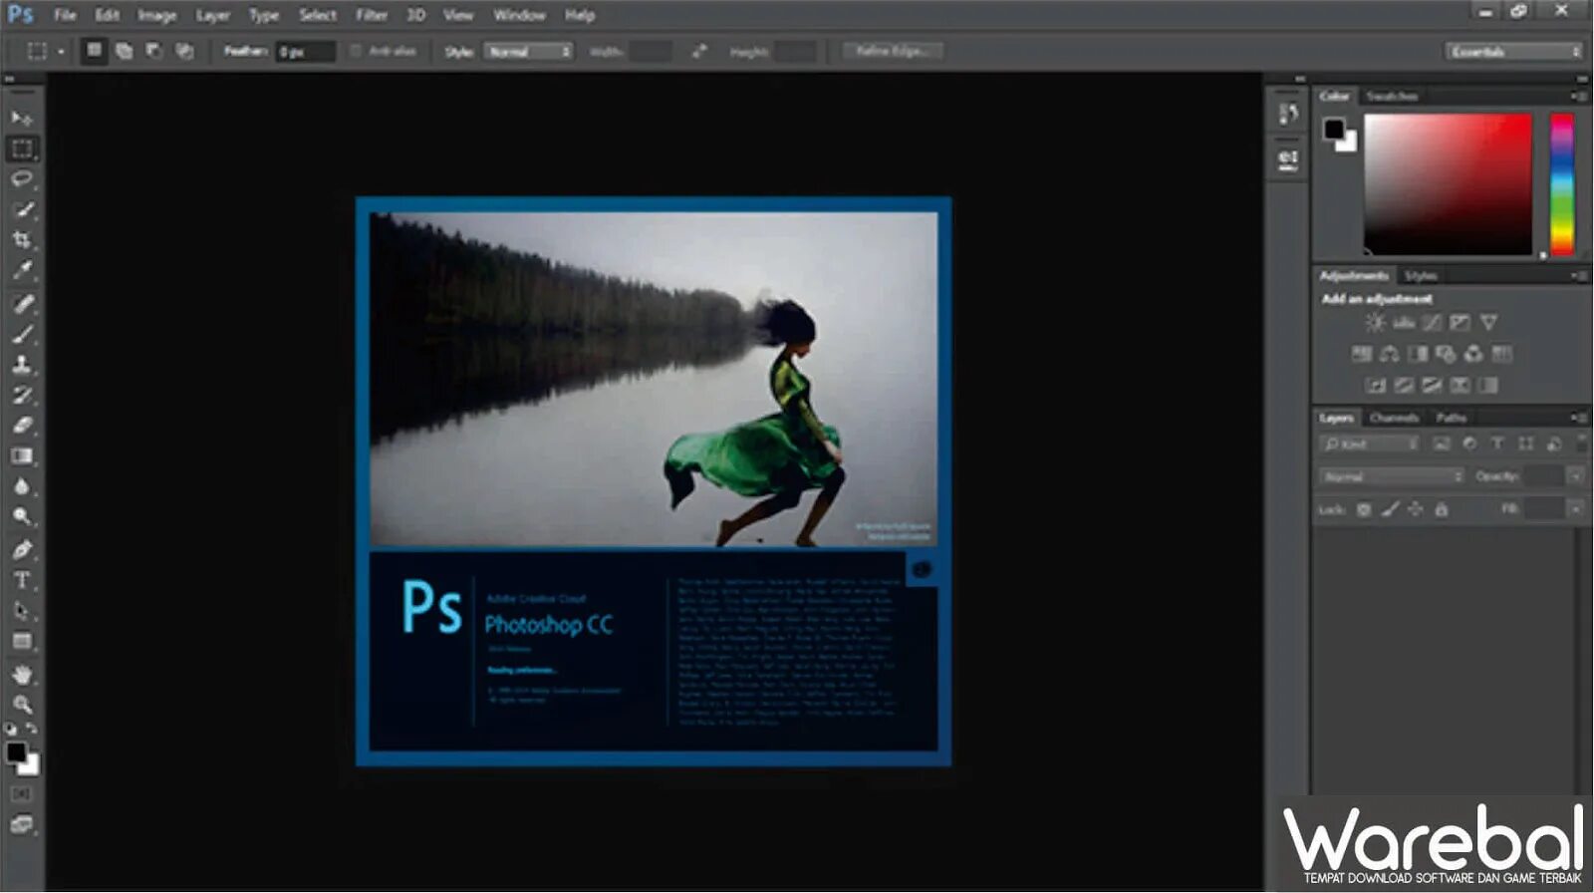Open the layer Kind filter dropdown
1594x893 pixels.
(1370, 444)
